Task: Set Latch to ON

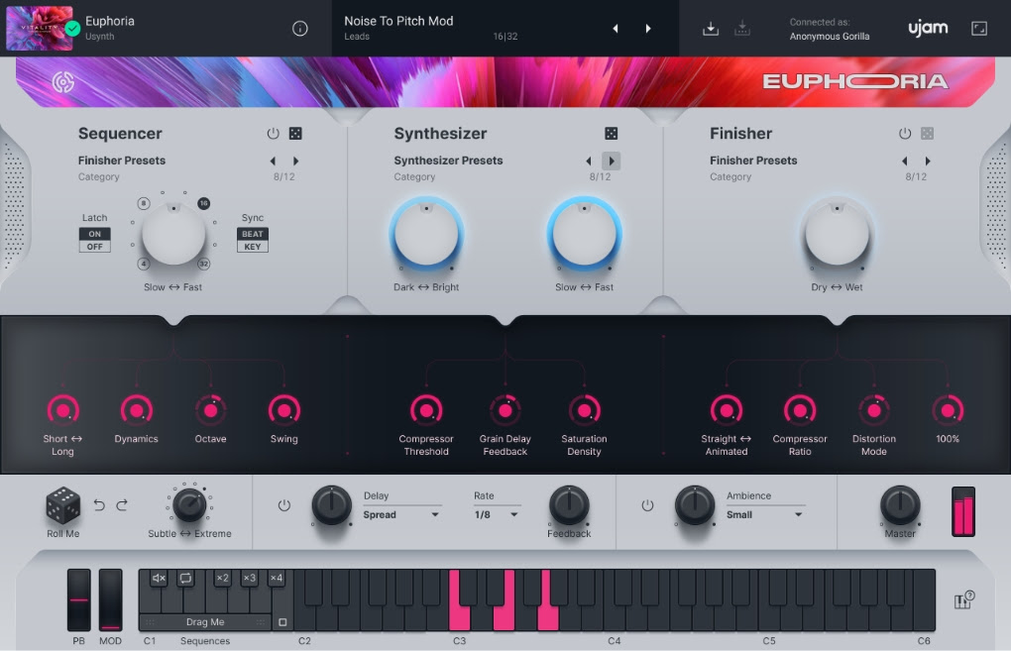Action: (x=95, y=234)
